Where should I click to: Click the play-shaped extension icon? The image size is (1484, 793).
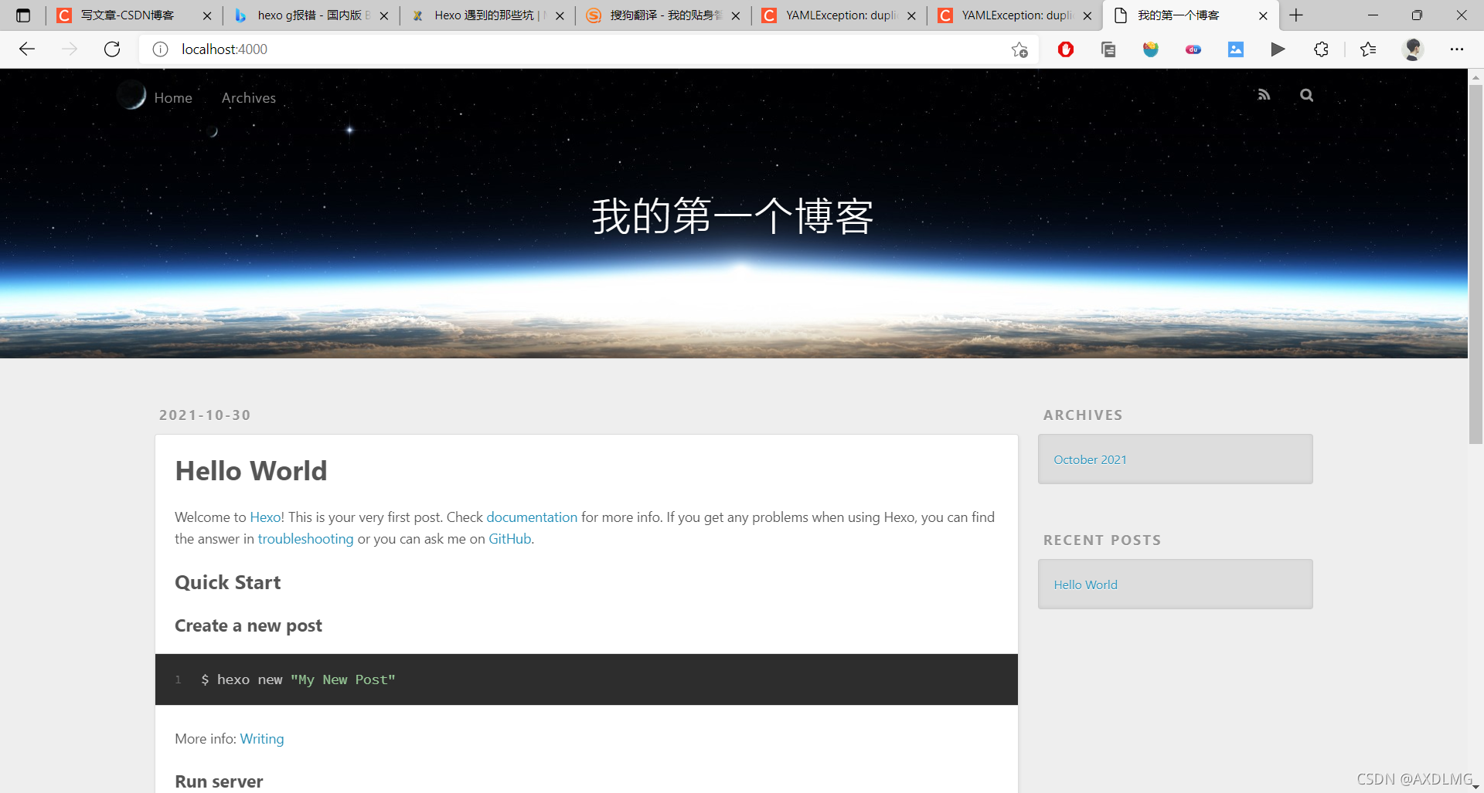(x=1278, y=49)
